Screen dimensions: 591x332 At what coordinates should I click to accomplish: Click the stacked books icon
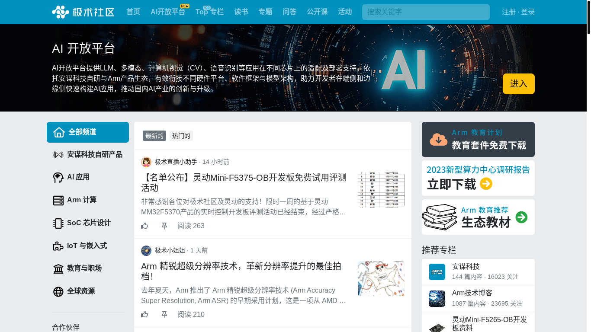pyautogui.click(x=440, y=217)
